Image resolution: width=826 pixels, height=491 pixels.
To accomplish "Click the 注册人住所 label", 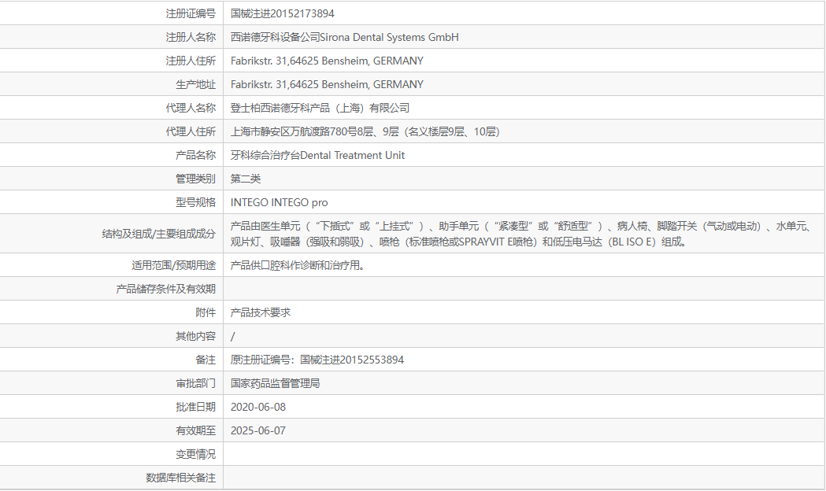I will pyautogui.click(x=191, y=61).
